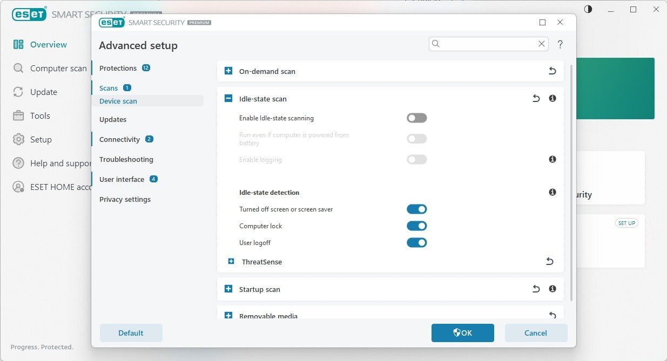The width and height of the screenshot is (667, 361).
Task: Confirm settings with OK button
Action: coord(463,333)
